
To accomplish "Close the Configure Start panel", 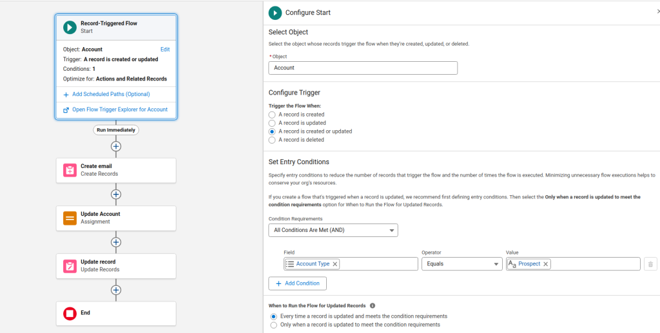I will point(657,13).
